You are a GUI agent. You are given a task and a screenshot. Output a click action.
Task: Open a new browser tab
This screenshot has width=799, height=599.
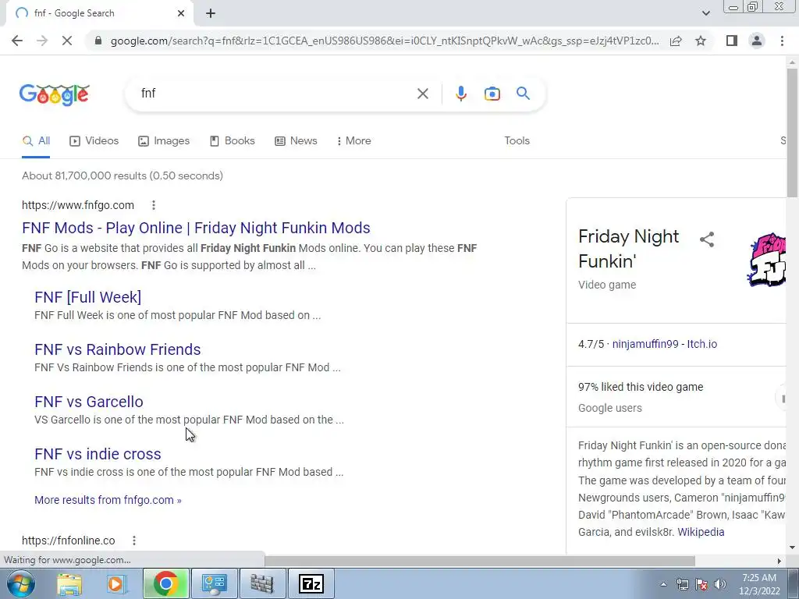(x=211, y=13)
